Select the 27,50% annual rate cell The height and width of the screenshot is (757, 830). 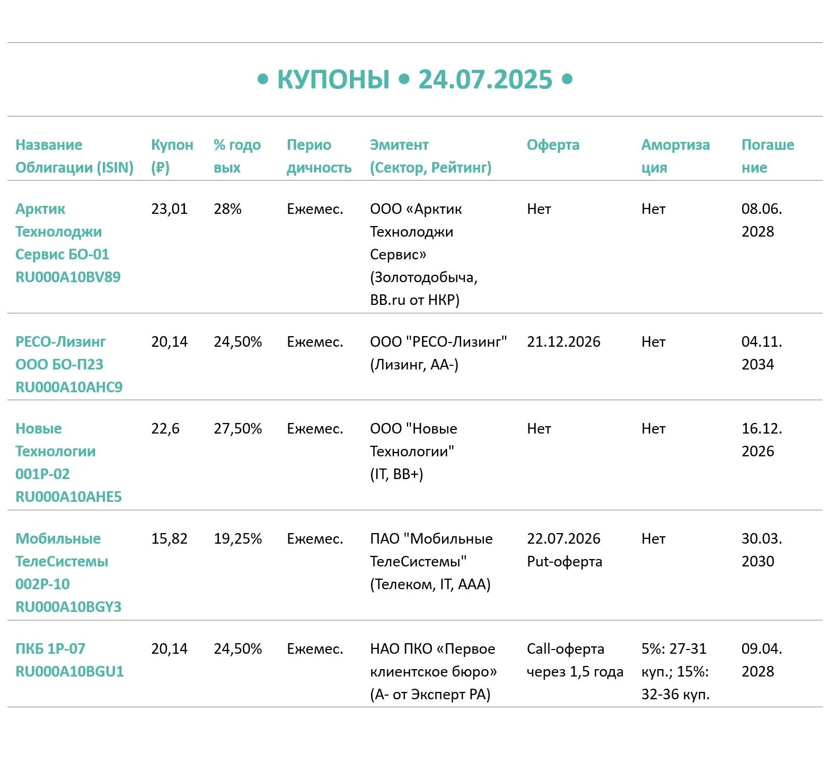[x=237, y=429]
